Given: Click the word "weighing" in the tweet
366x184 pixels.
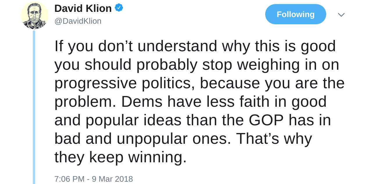Looking at the screenshot, I should 268,65.
